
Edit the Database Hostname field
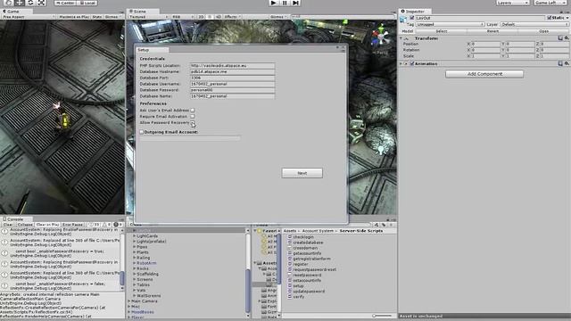[x=232, y=71]
